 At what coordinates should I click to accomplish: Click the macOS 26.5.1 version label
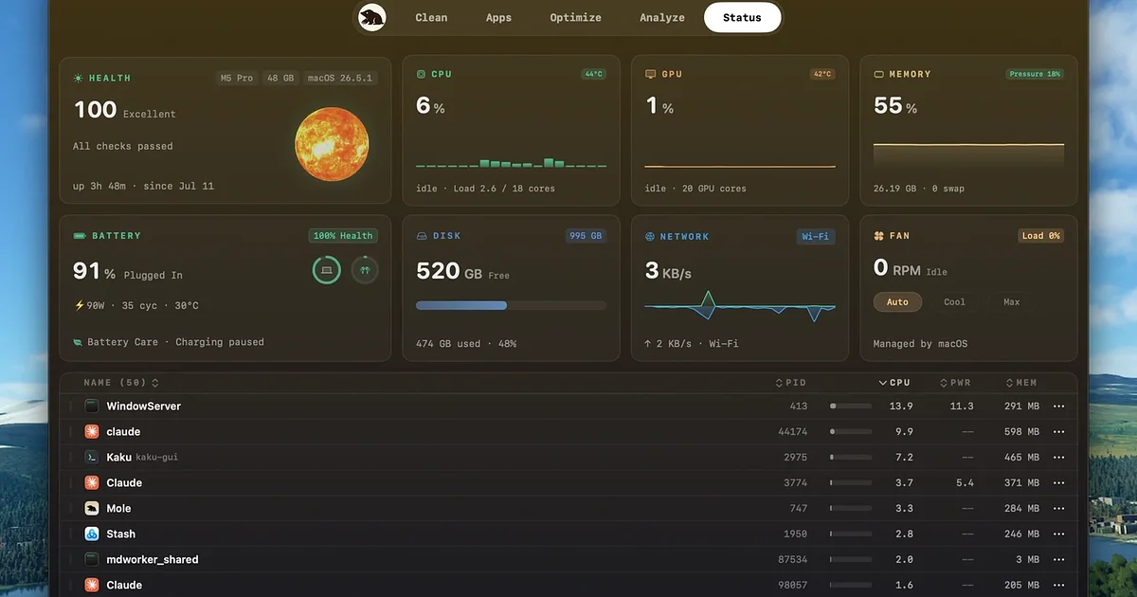click(339, 78)
